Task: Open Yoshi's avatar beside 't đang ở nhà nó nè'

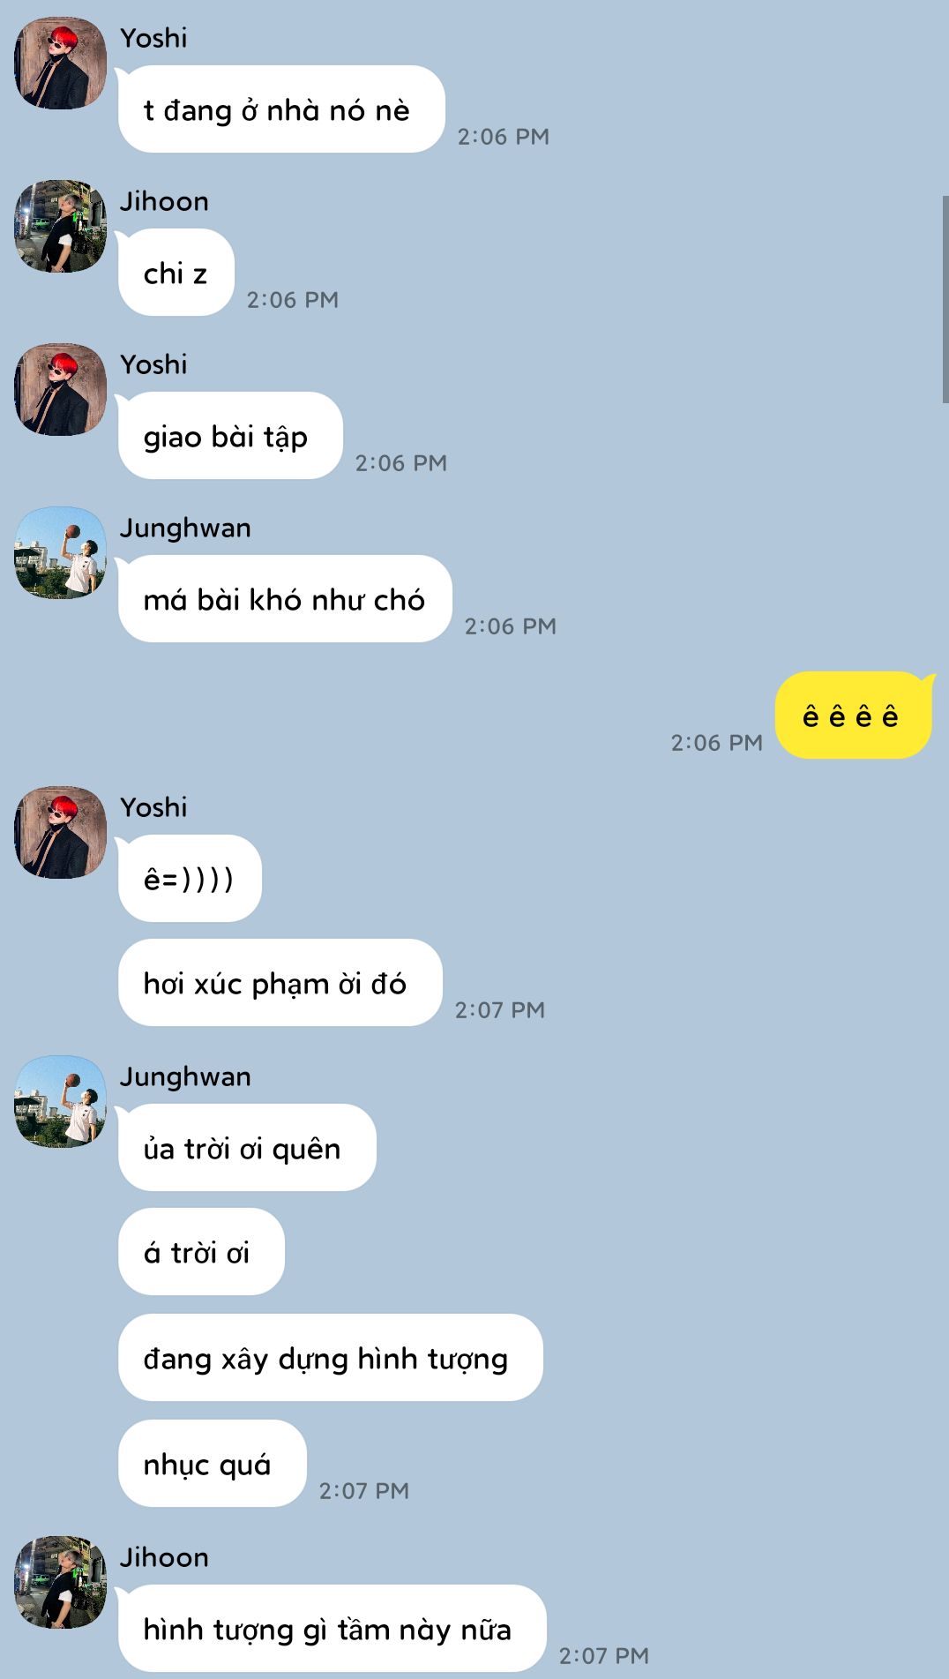Action: [x=60, y=63]
